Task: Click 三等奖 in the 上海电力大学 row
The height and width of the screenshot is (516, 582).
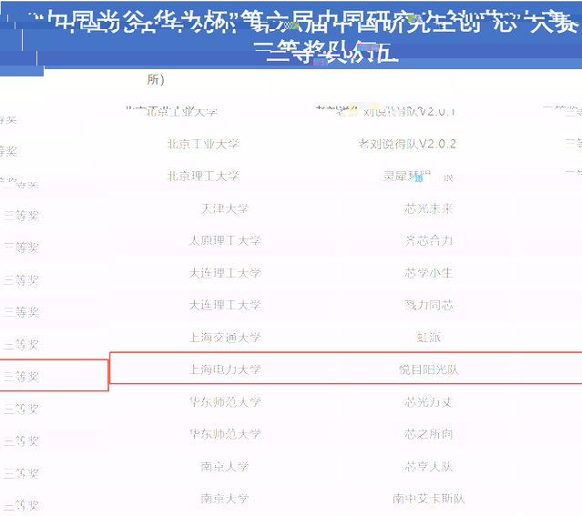Action: [21, 377]
